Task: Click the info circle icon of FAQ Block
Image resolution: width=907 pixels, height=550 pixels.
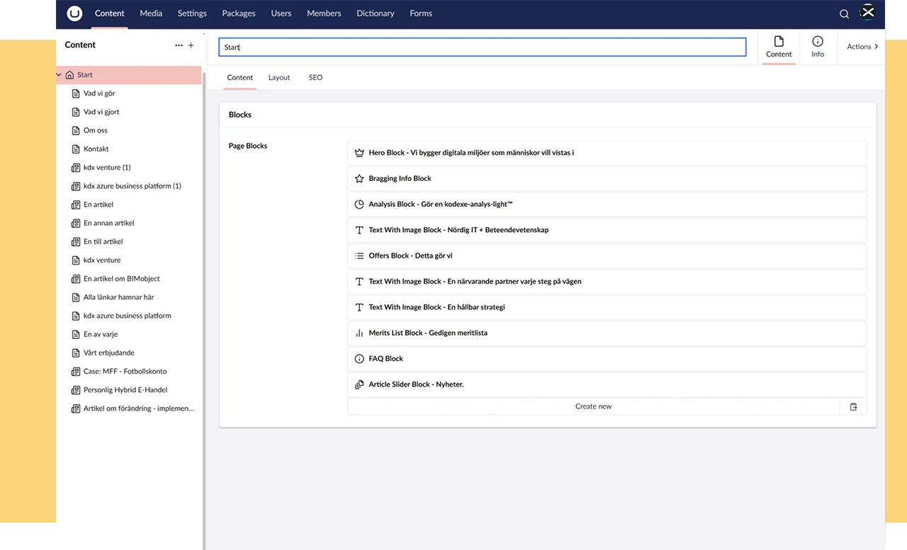Action: coord(359,359)
